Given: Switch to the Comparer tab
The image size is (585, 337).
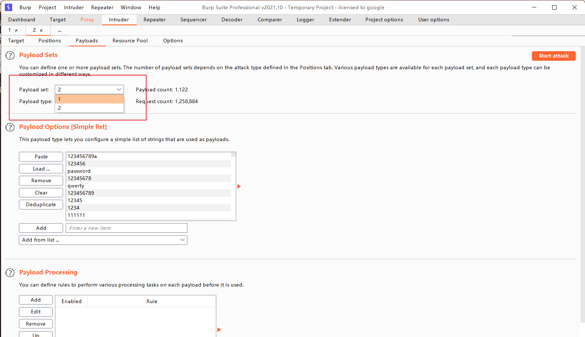Looking at the screenshot, I should pyautogui.click(x=270, y=20).
